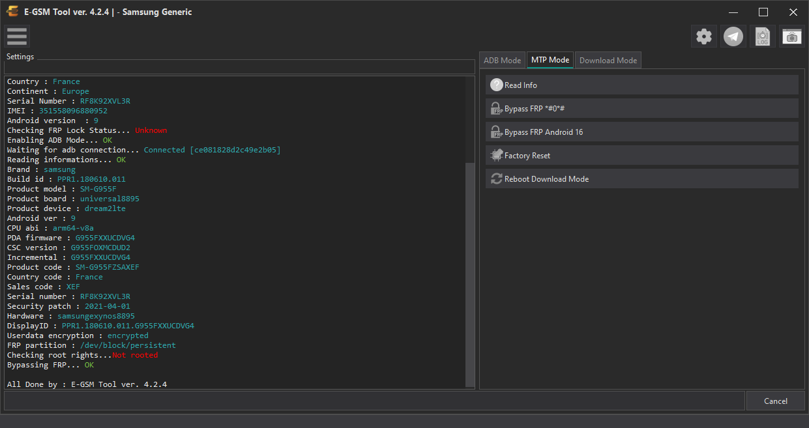Image resolution: width=809 pixels, height=428 pixels.
Task: Click Bypassing FRP... OK line
Action: (50, 365)
